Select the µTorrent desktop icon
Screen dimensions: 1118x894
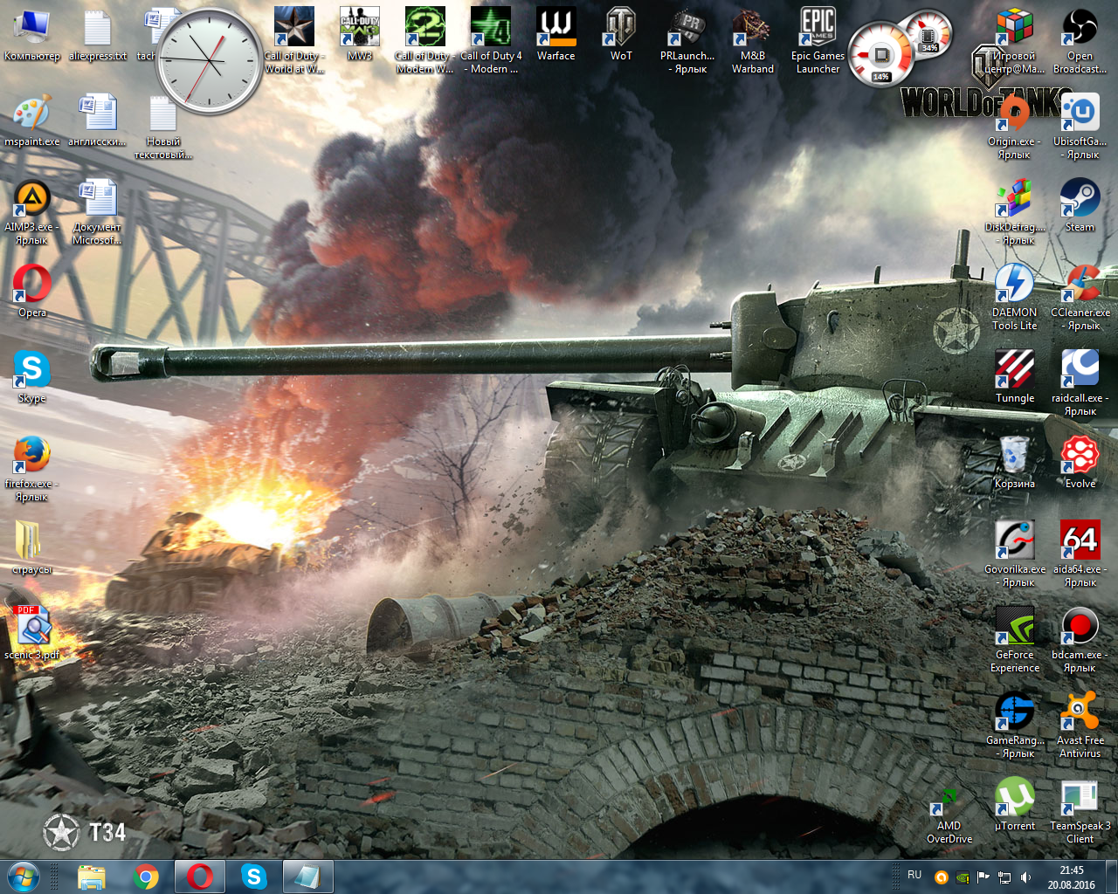pos(1015,805)
